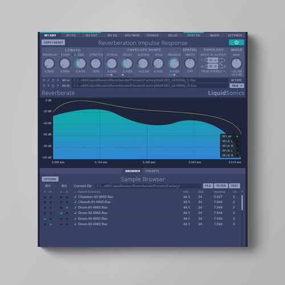The width and height of the screenshot is (285, 285).
Task: Eject the IR1-A file
Action: click(x=53, y=80)
